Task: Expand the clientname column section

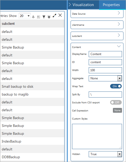Action: click(x=97, y=25)
